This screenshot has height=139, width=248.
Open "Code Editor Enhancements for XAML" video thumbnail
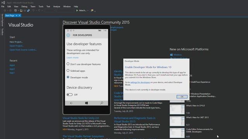pyautogui.click(x=177, y=133)
